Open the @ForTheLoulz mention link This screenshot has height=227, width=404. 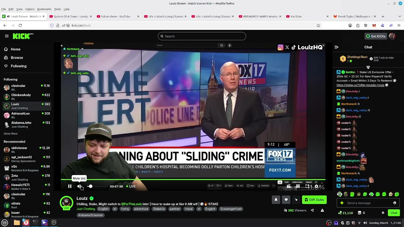click(x=131, y=204)
